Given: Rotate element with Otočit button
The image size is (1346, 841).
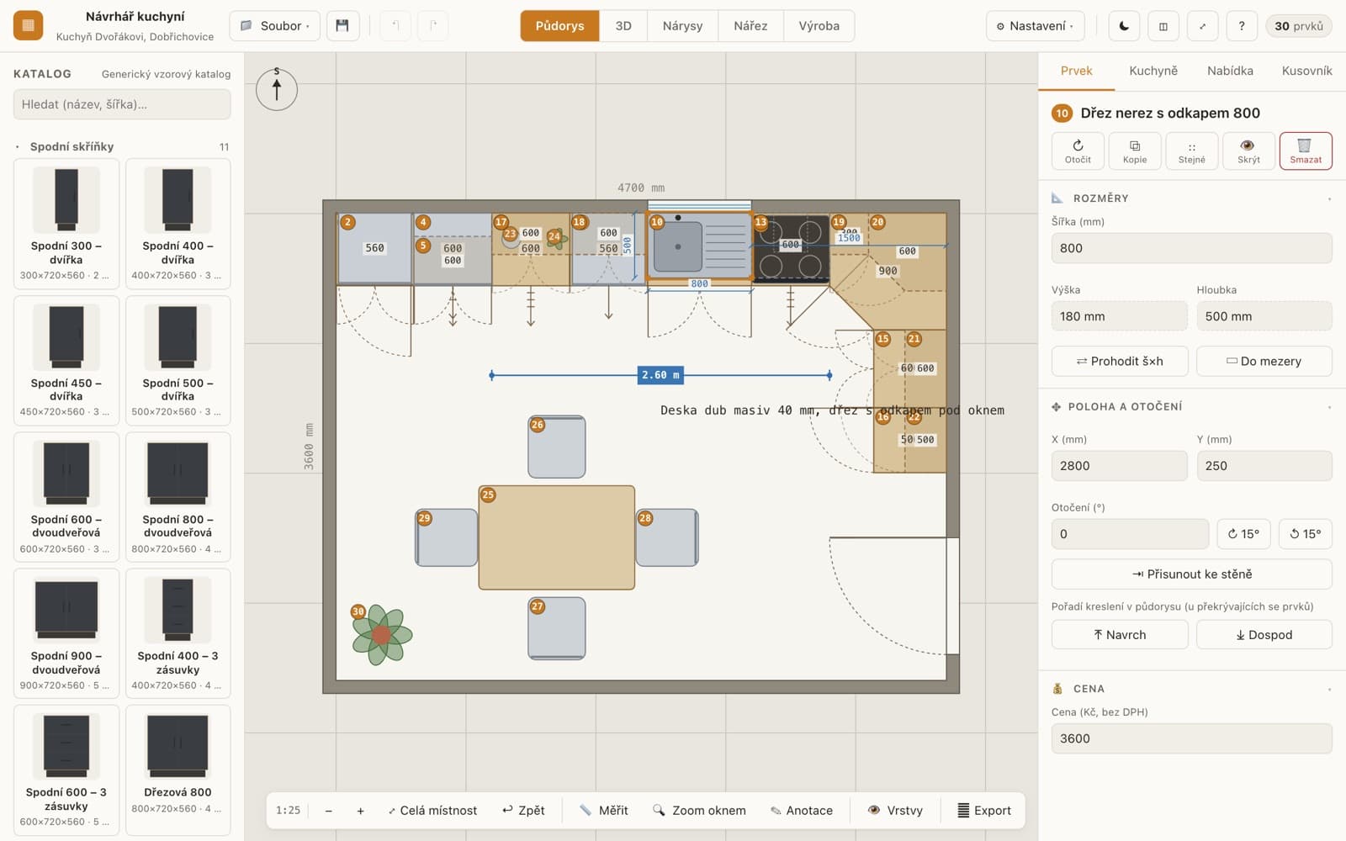Looking at the screenshot, I should (x=1078, y=151).
